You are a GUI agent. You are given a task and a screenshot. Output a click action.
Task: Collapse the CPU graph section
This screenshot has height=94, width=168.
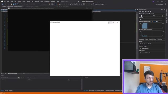(x=139, y=30)
